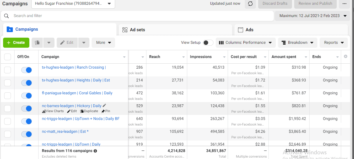
Task: Open the date range selector dropdown
Action: 313,16
